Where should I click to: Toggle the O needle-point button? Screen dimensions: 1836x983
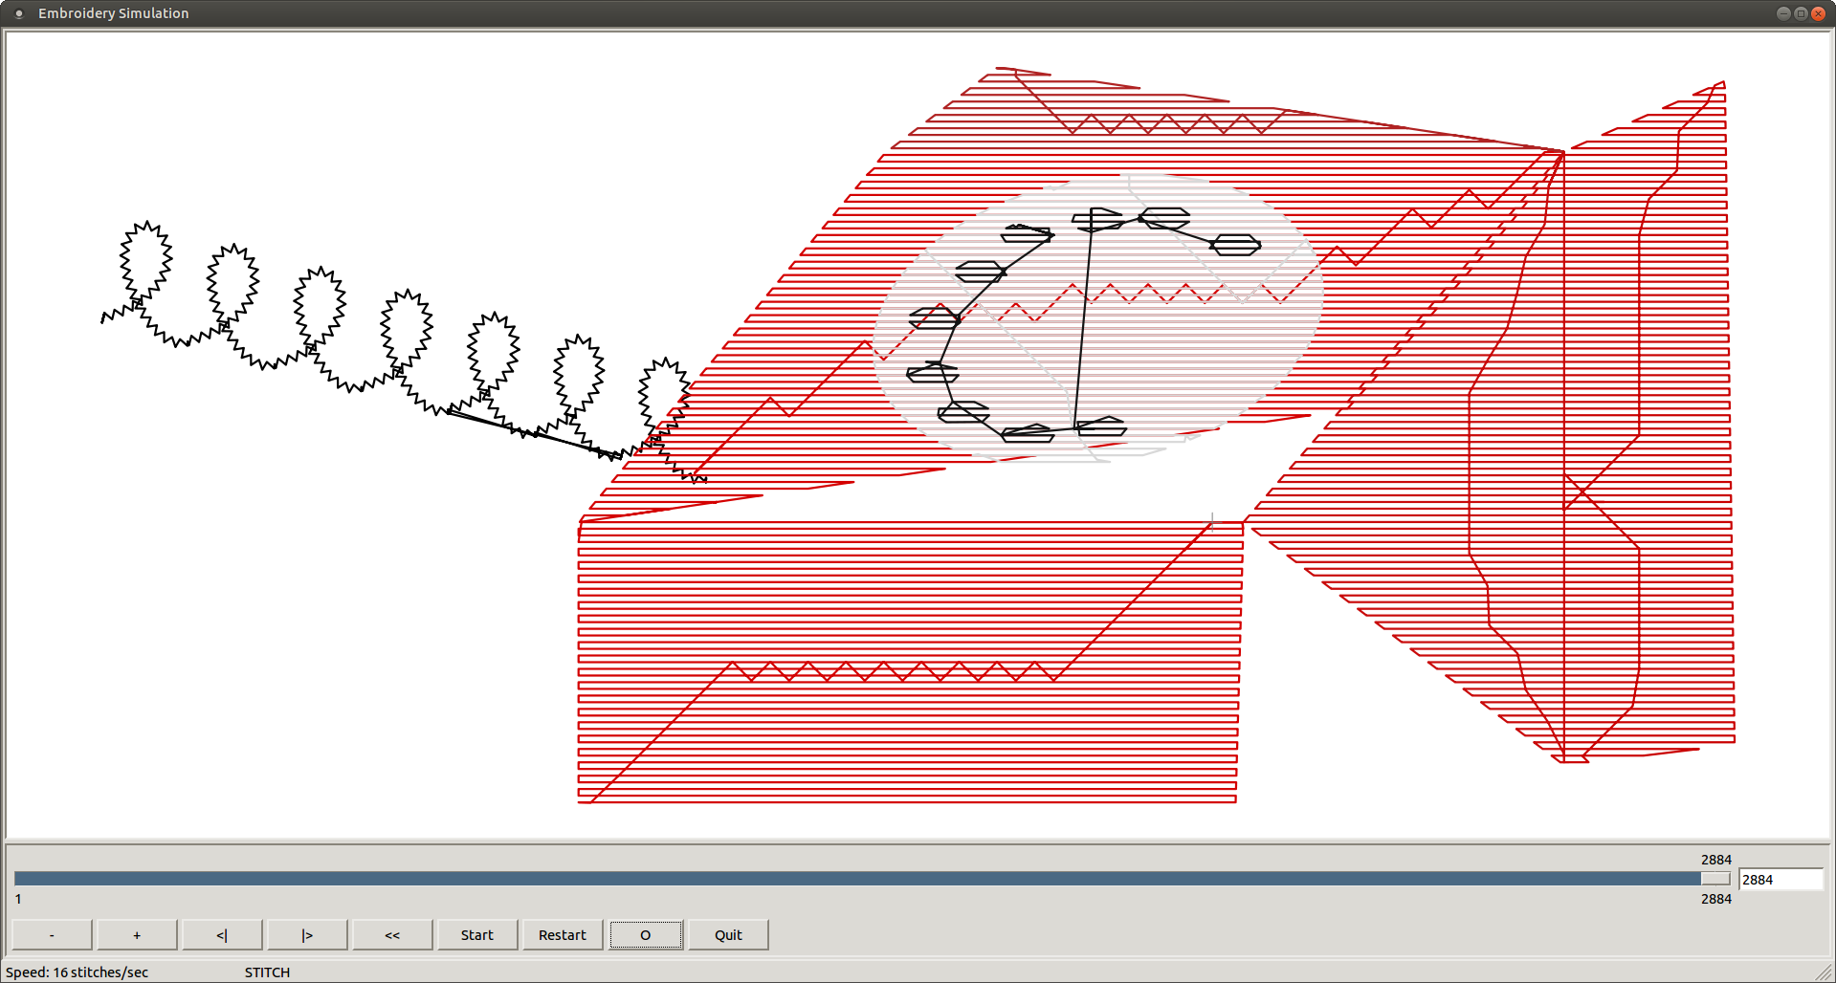[x=646, y=935]
